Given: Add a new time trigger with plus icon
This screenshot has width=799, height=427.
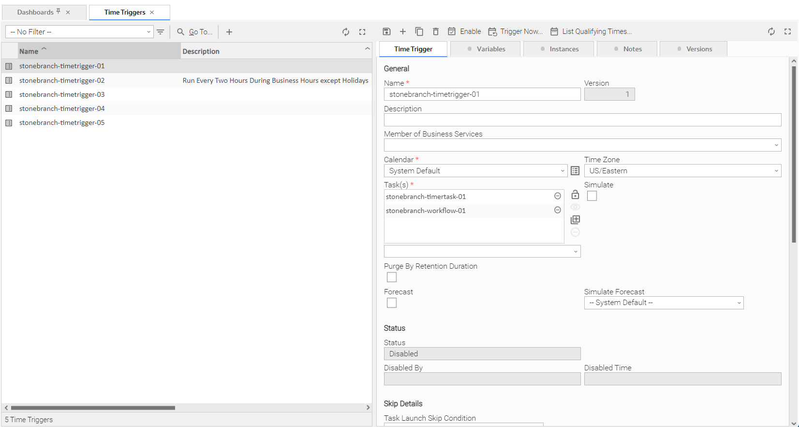Looking at the screenshot, I should pos(229,32).
